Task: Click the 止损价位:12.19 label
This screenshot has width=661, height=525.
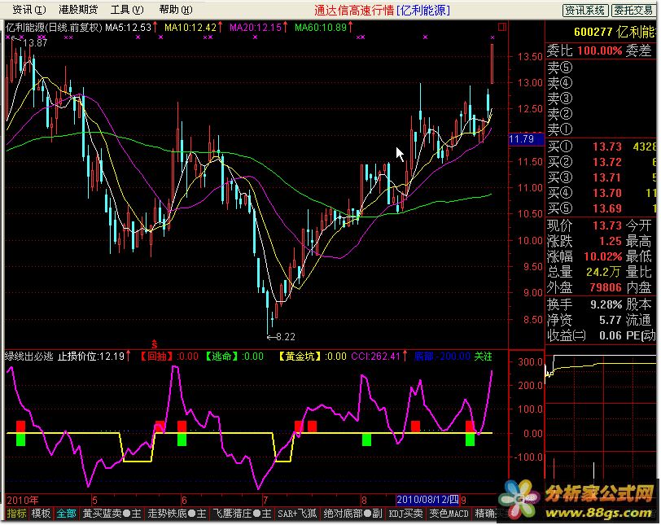Action: pos(91,357)
